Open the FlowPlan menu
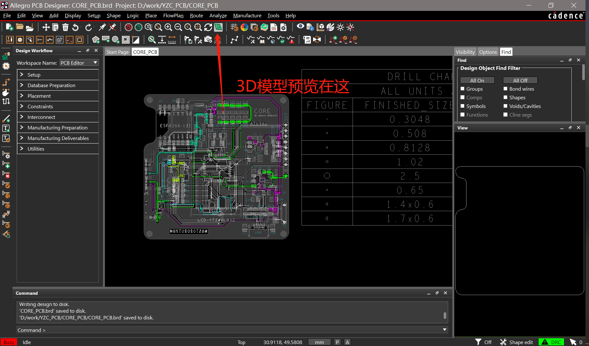 [173, 15]
